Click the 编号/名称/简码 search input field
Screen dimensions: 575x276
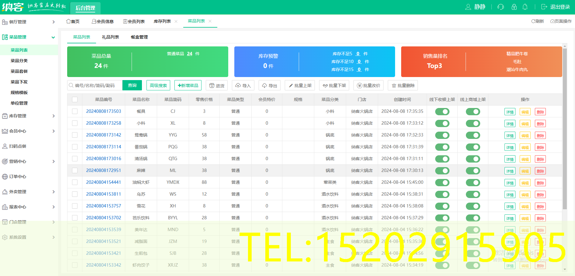tap(94, 85)
